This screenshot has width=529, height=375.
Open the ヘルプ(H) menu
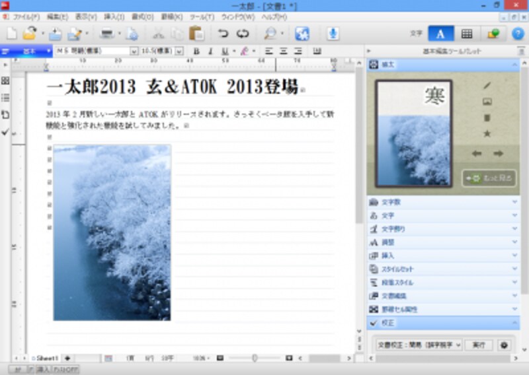click(274, 17)
